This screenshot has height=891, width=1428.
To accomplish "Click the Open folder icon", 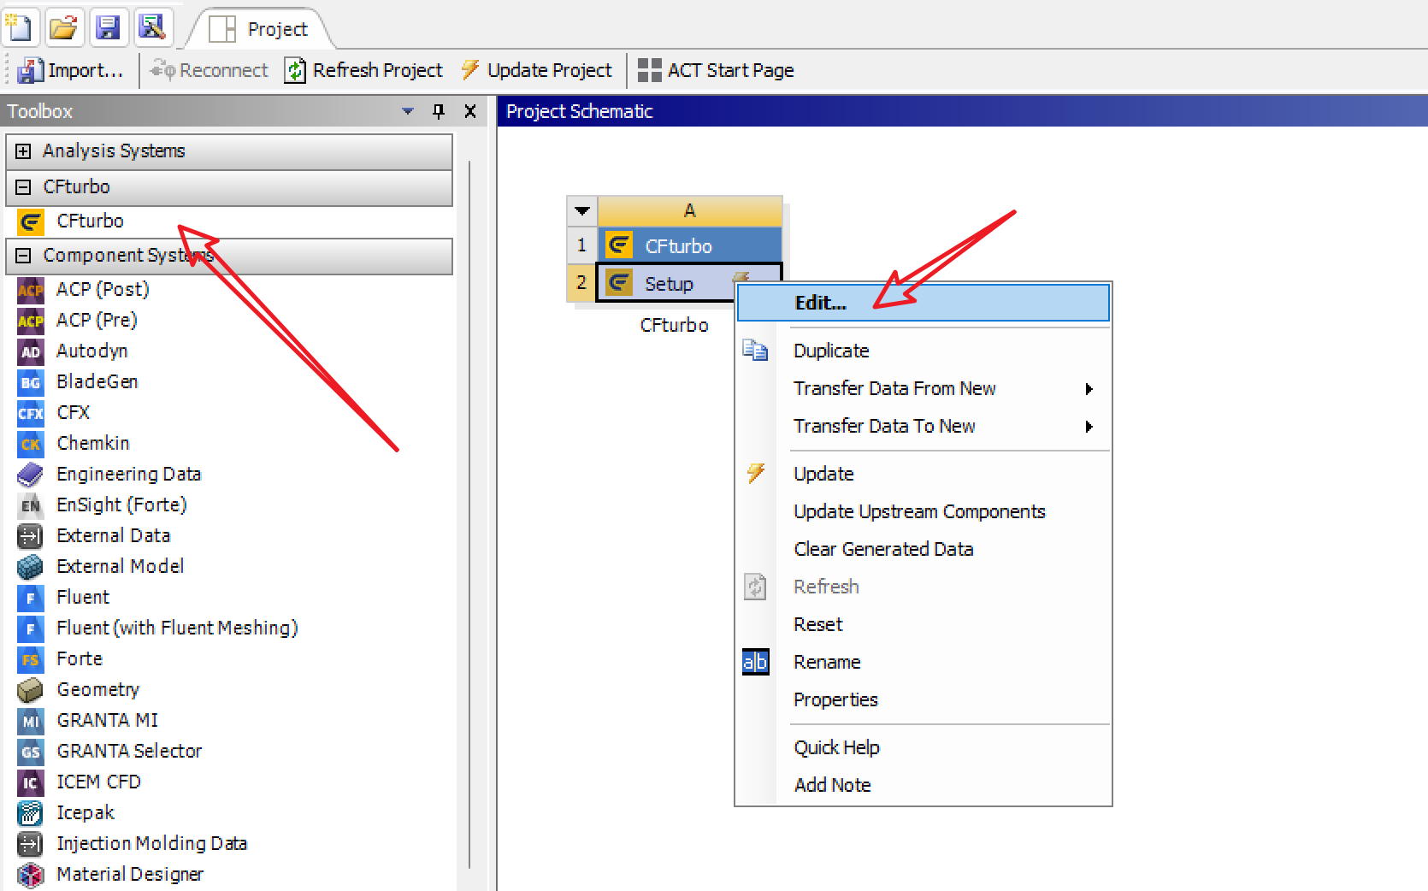I will tap(63, 27).
